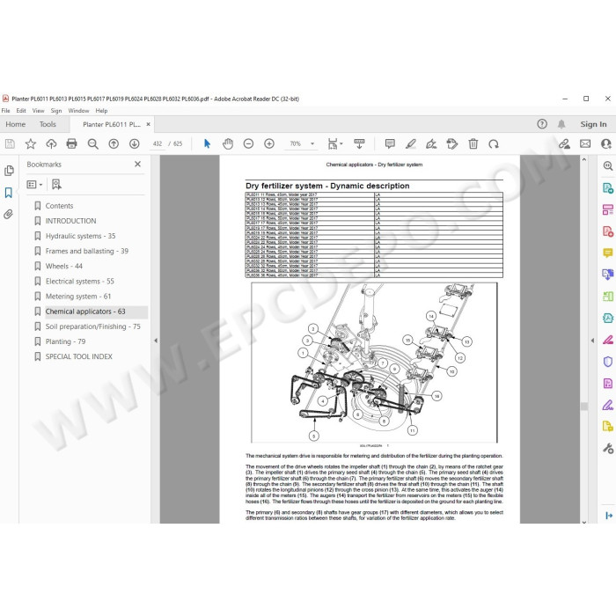Open the Help question mark icon
This screenshot has width=616, height=616.
click(542, 124)
